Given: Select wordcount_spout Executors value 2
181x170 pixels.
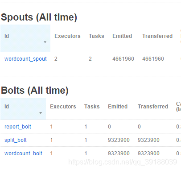Looking at the screenshot, I should (x=56, y=59).
